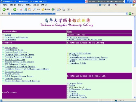Expand the Back button history dropdown arrow
136x102 pixels.
tap(11, 9)
